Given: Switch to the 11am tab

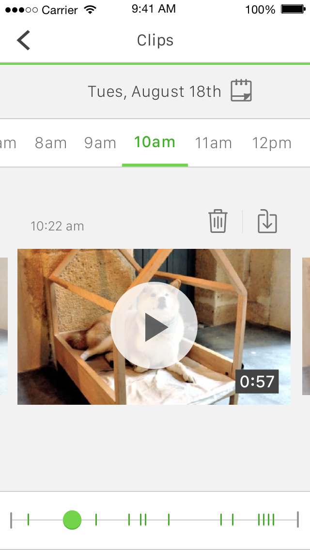Looking at the screenshot, I should [214, 143].
